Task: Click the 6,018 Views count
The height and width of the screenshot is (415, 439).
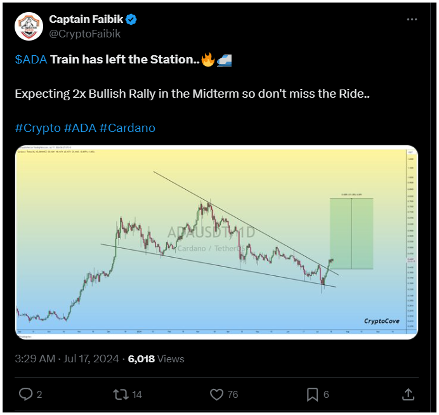Action: (156, 359)
